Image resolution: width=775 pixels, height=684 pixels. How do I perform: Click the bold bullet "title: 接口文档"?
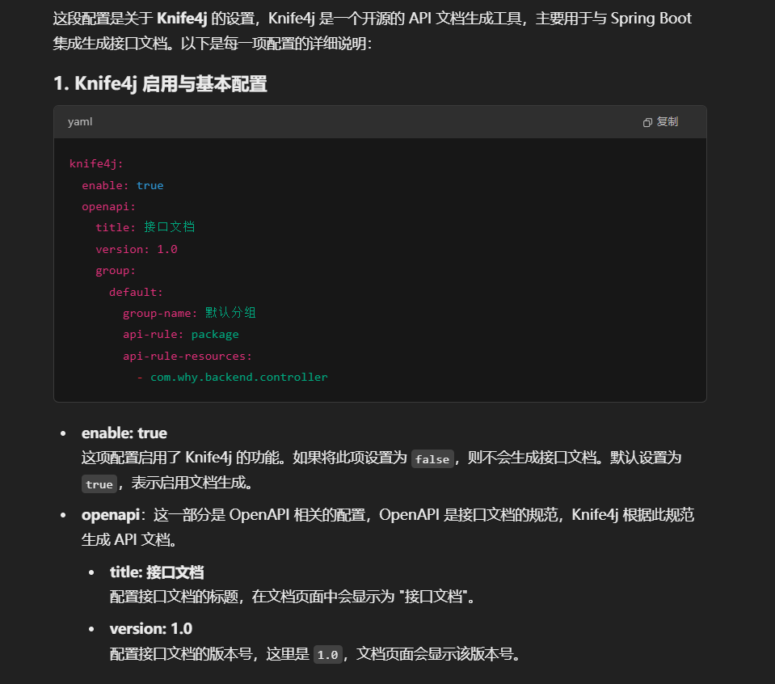(157, 572)
